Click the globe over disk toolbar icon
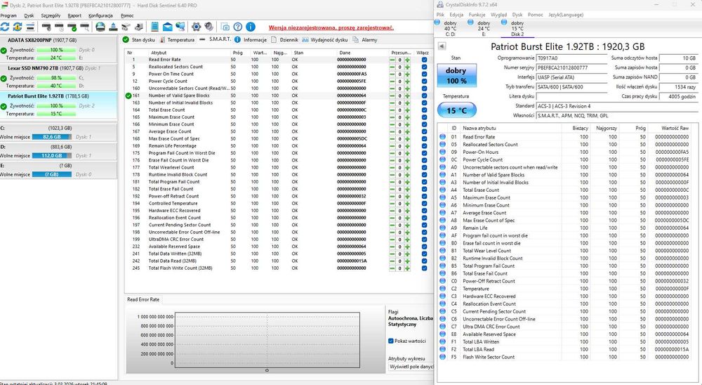The height and width of the screenshot is (385, 702). 100,27
